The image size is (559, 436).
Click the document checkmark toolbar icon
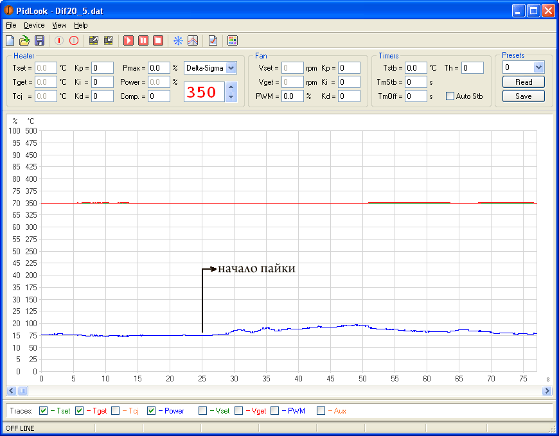213,40
